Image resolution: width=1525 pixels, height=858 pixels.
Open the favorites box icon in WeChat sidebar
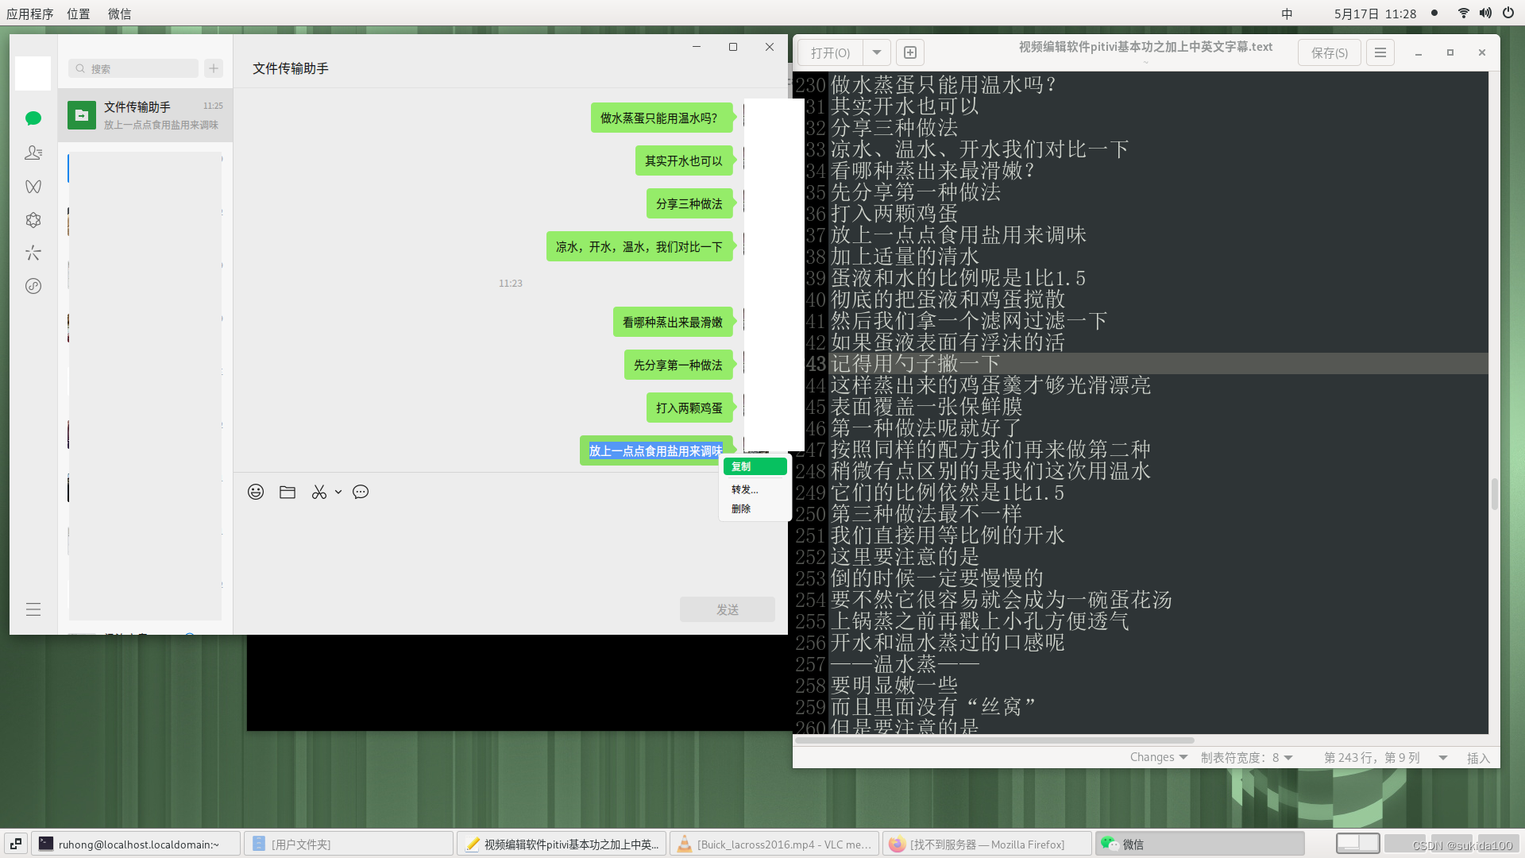[33, 220]
